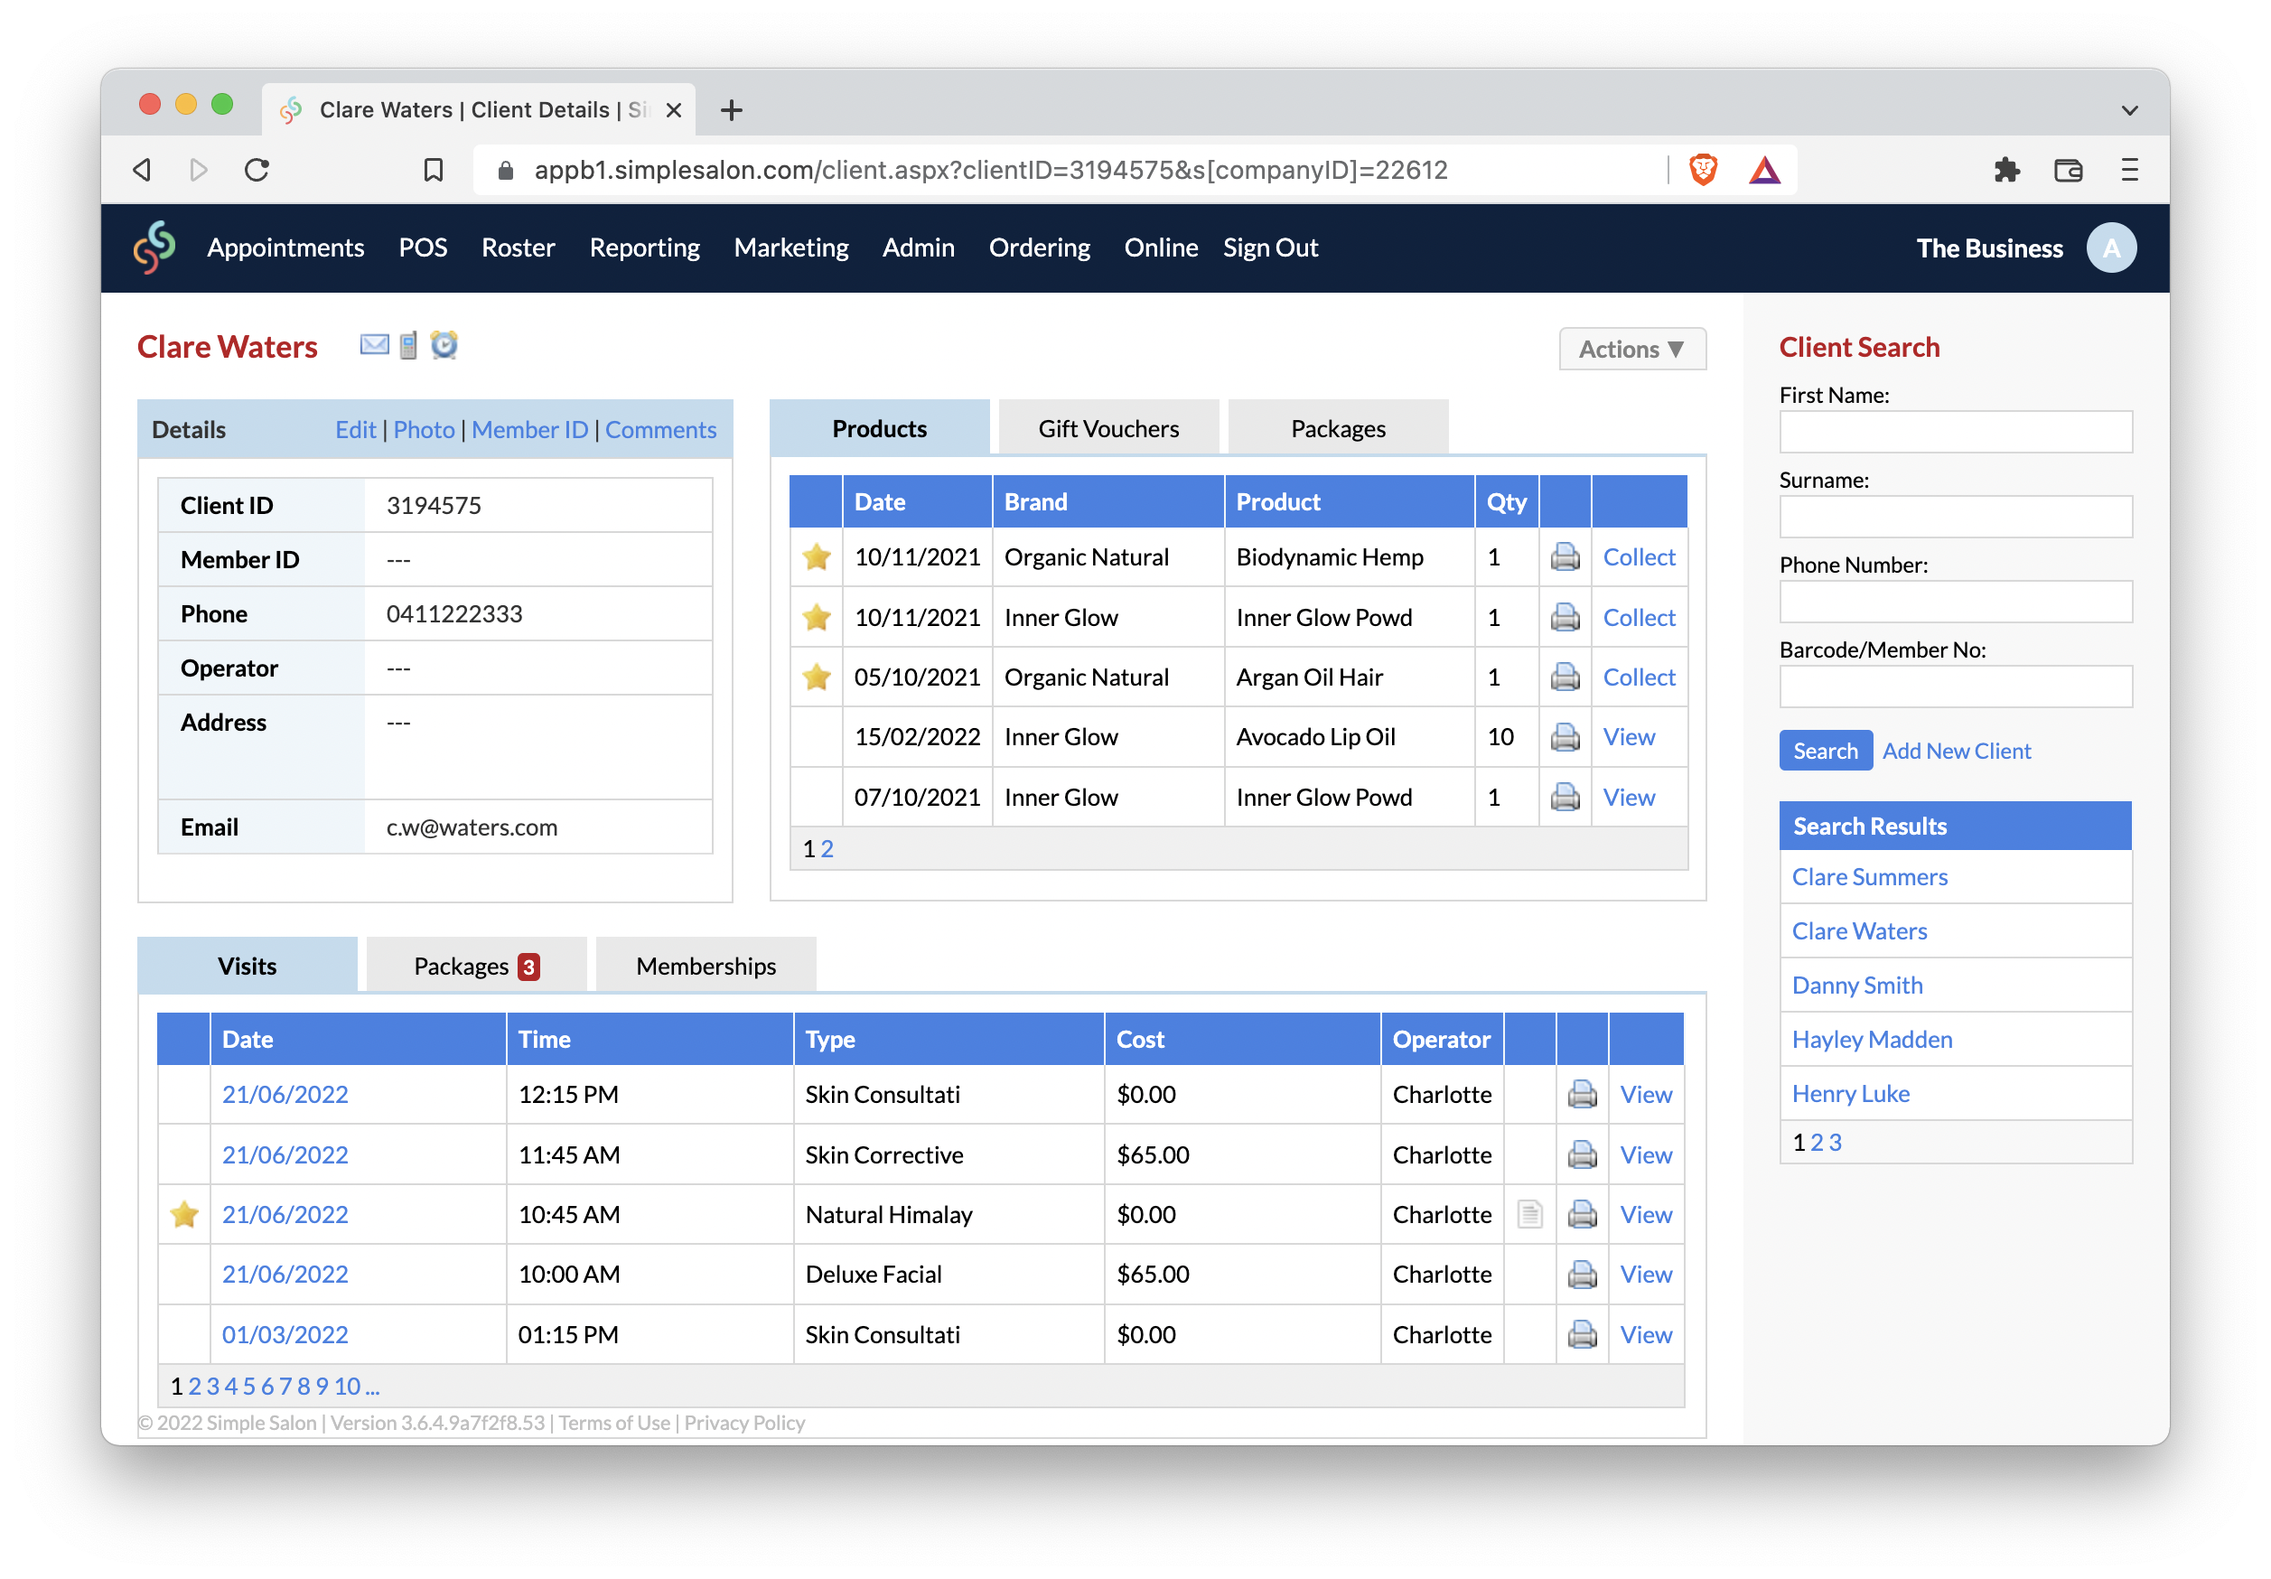Viewport: 2271px width, 1579px height.
Task: Print the Deluxe Facial visit
Action: 1582,1275
